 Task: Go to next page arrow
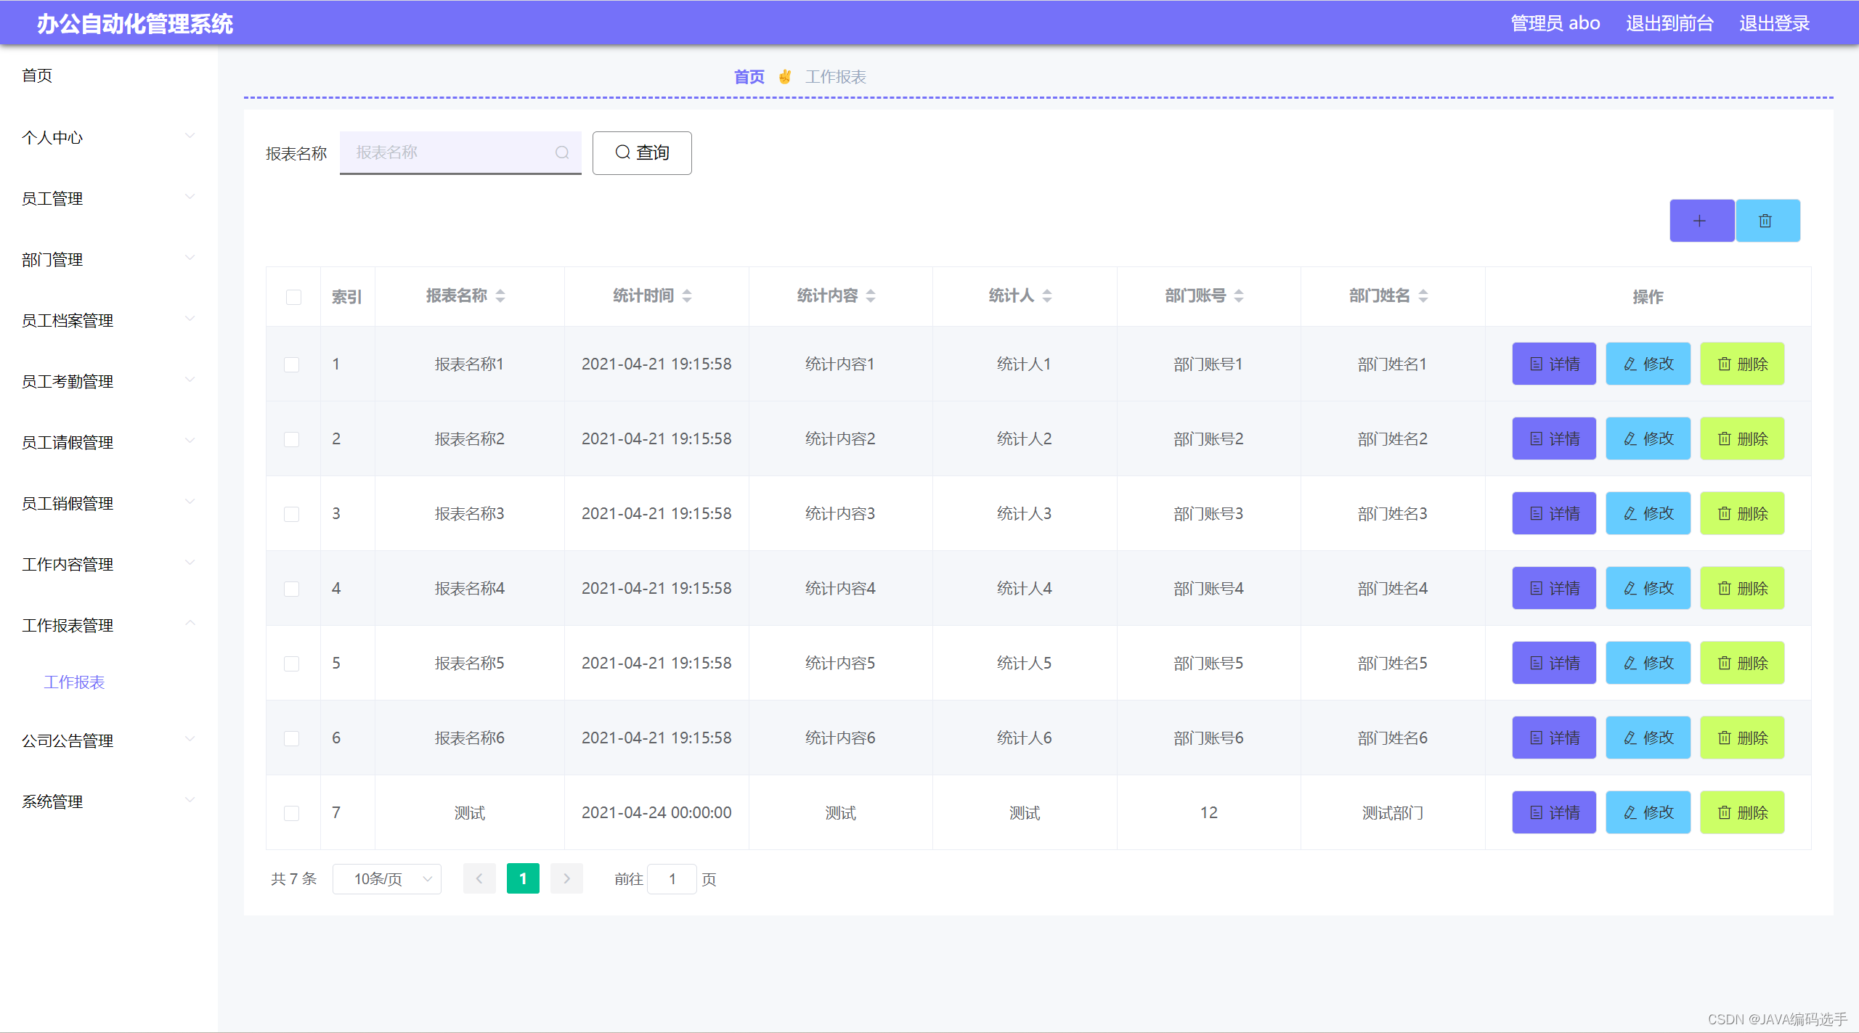click(x=566, y=878)
